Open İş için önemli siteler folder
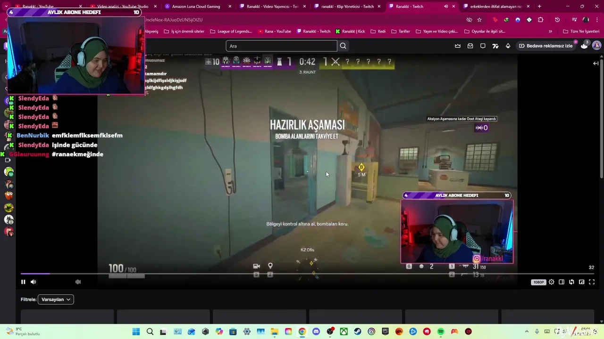The height and width of the screenshot is (339, 604). pyautogui.click(x=184, y=31)
